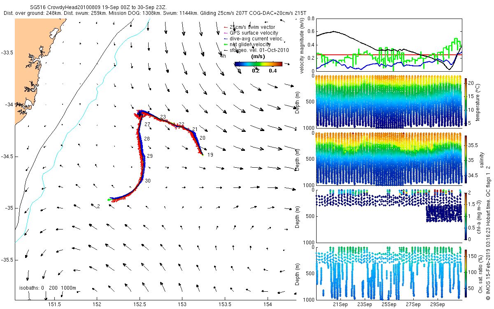Select legend entry 'dive-avg current veloc.'
Image resolution: width=494 pixels, height=309 pixels.
tap(256, 39)
